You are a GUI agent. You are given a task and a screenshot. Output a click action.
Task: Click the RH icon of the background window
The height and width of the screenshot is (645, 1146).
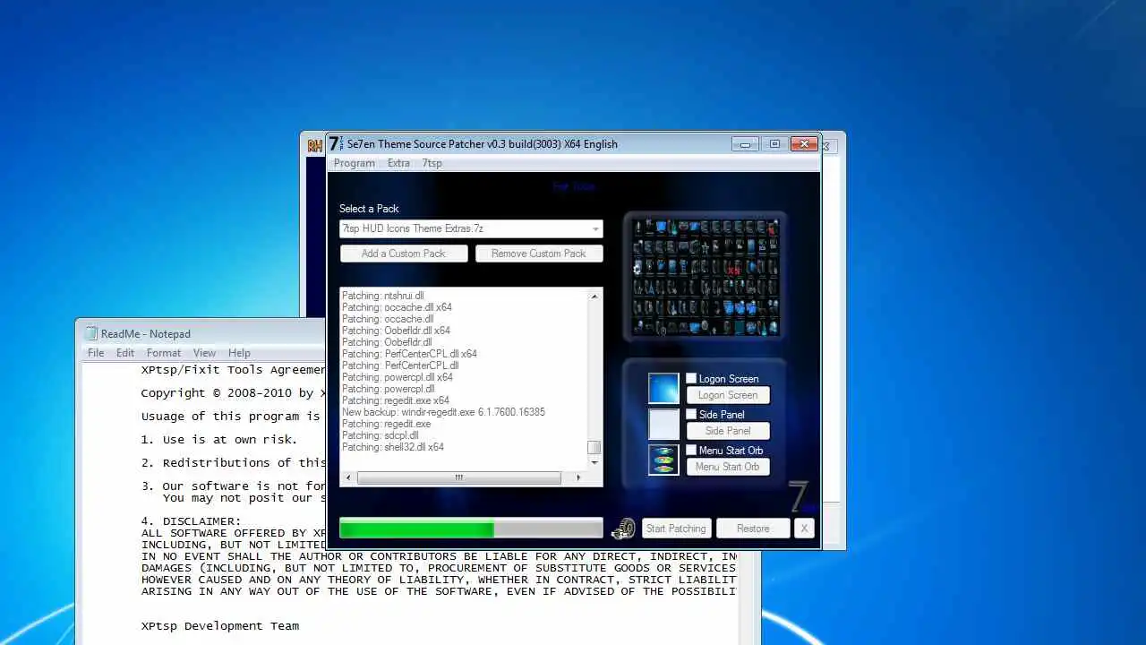tap(314, 145)
